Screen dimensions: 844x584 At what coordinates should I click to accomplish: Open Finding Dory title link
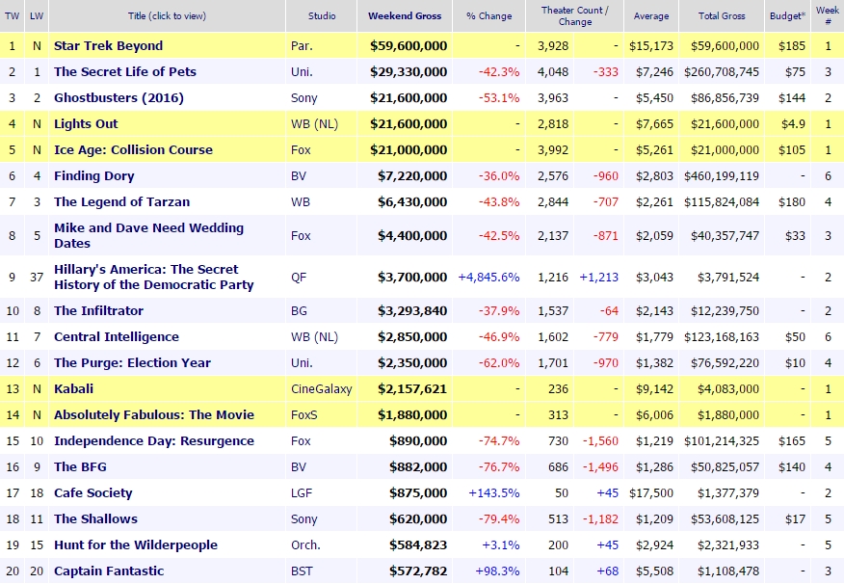(94, 176)
